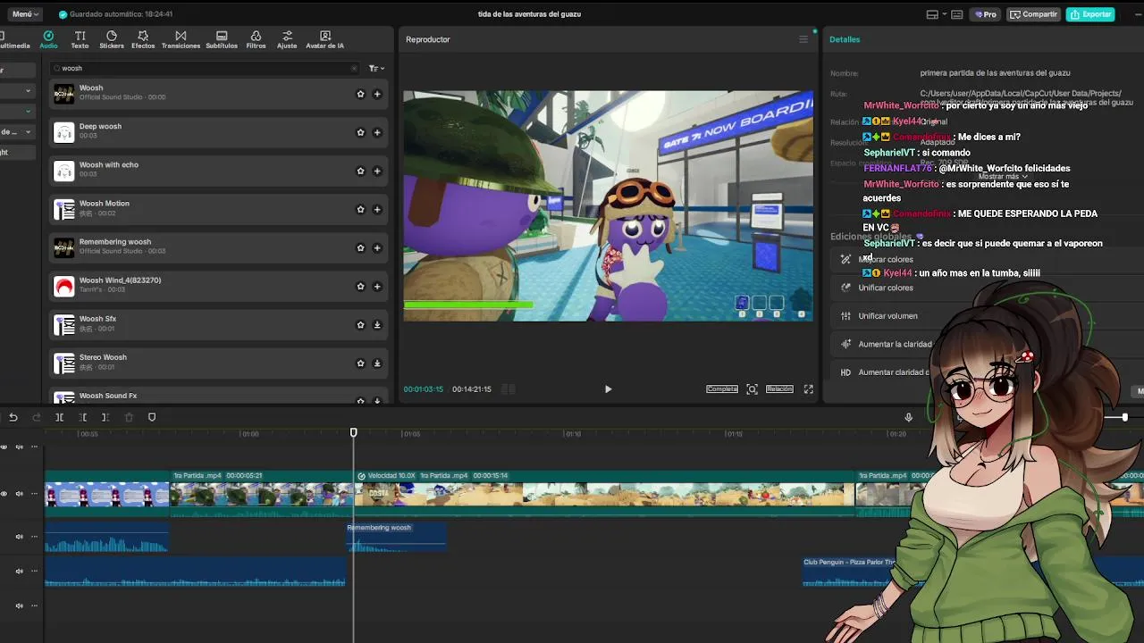Open the Transiciones panel

click(x=181, y=39)
